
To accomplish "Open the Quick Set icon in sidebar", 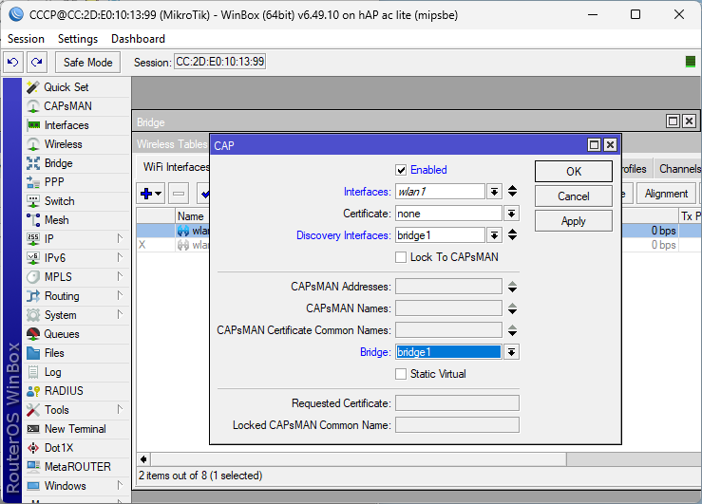I will point(33,87).
